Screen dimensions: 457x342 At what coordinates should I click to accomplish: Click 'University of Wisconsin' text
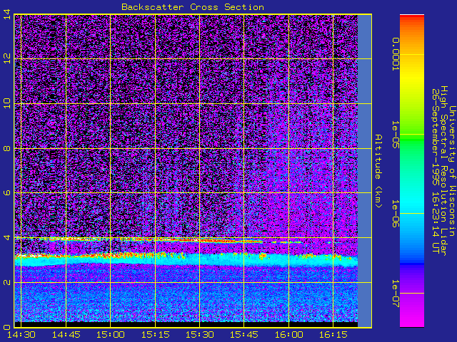(452, 171)
